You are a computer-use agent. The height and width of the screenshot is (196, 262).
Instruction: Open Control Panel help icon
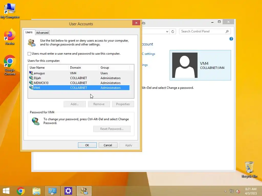231,39
